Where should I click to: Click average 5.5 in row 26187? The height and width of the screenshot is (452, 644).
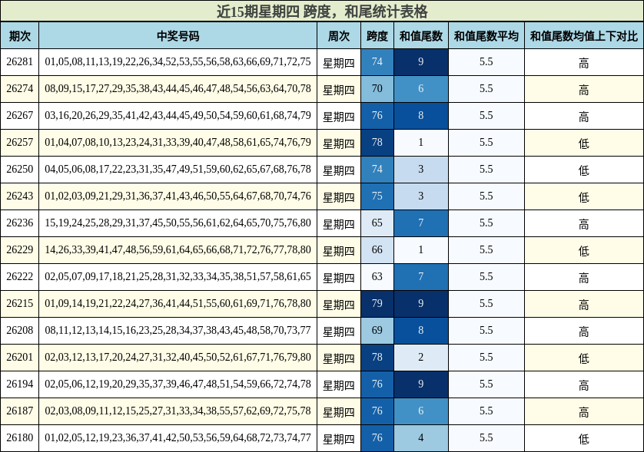coord(486,411)
